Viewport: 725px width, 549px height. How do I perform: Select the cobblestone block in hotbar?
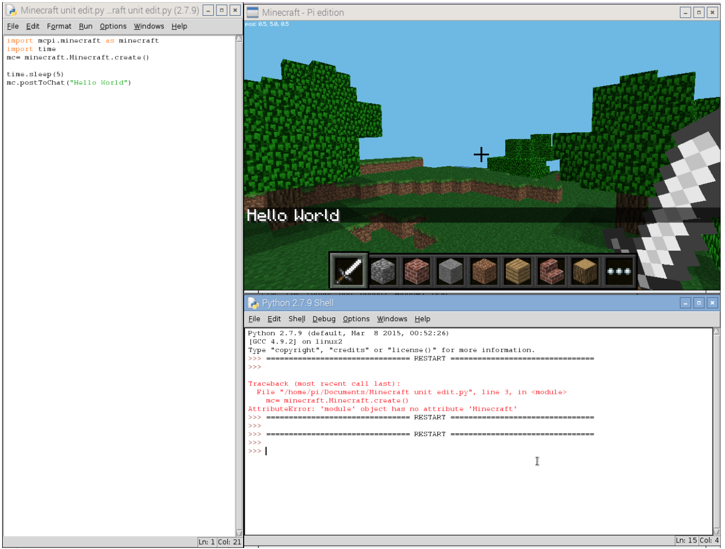coord(383,271)
